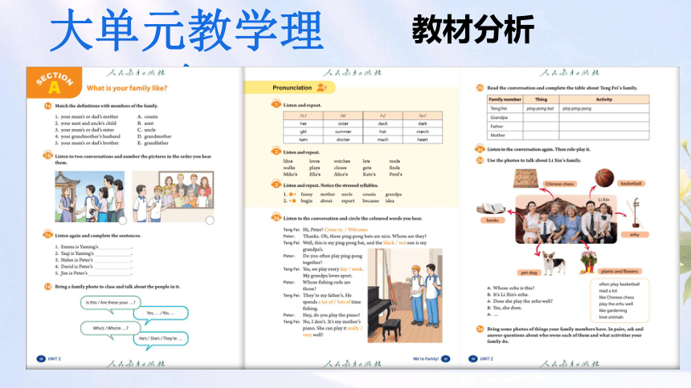The width and height of the screenshot is (691, 388).
Task: Click the "doctor" cell in pronunciation table
Action: pos(343,139)
